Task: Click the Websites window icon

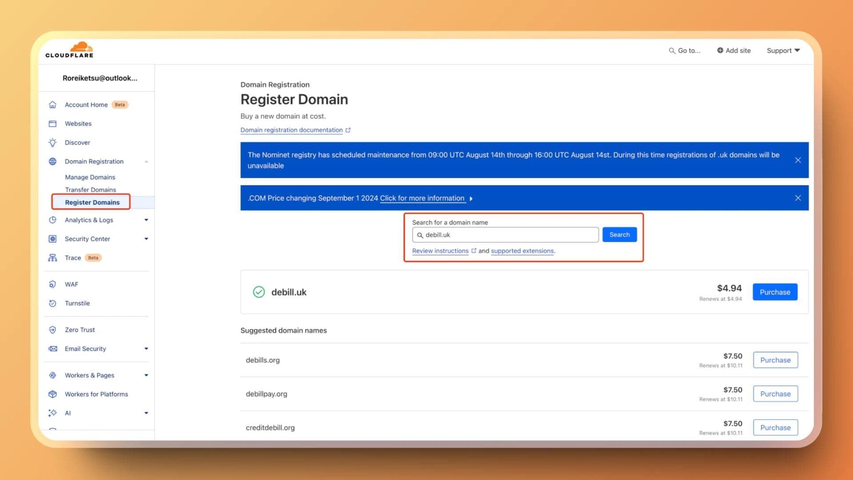Action: (x=52, y=124)
